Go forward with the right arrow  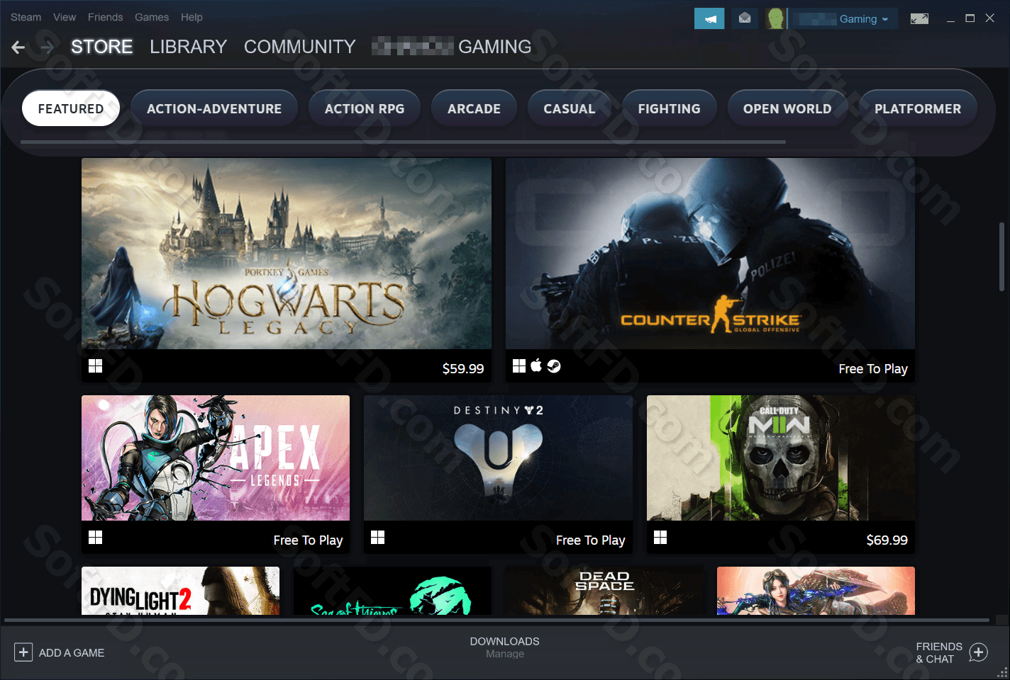47,47
